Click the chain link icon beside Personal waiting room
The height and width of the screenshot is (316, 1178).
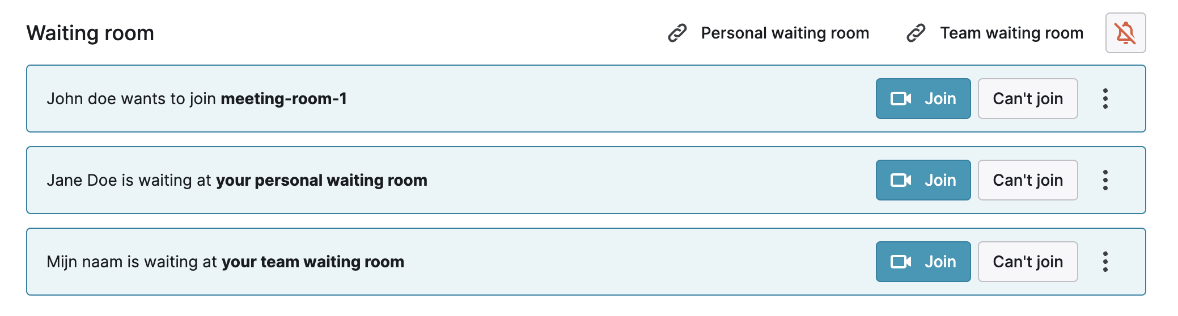(677, 33)
